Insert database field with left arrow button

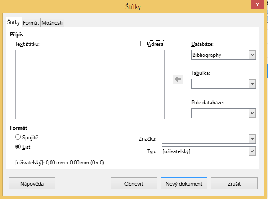click(x=178, y=80)
